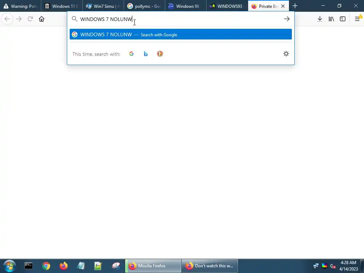This screenshot has height=273, width=364.
Task: Switch to the Win7 Simu tab
Action: (x=103, y=6)
